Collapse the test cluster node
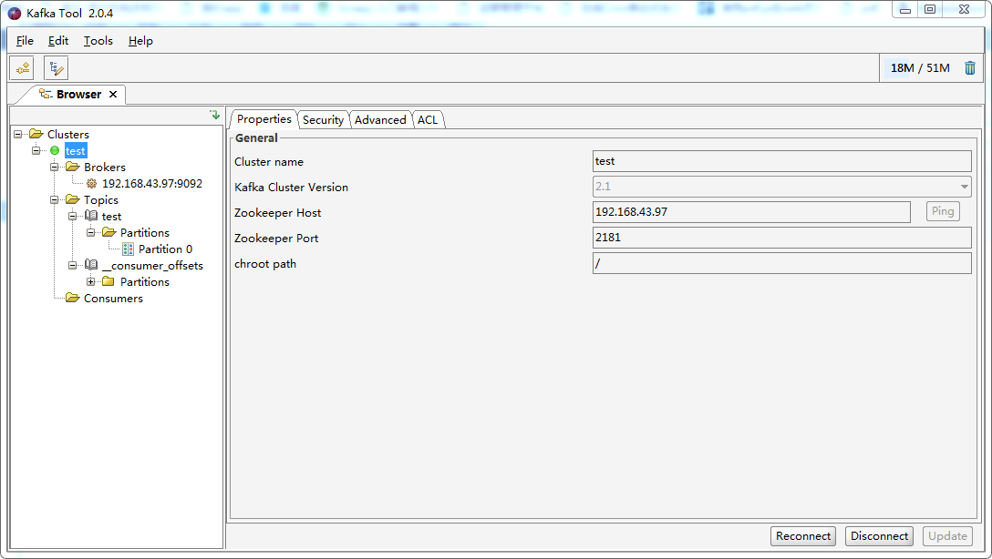 (36, 150)
